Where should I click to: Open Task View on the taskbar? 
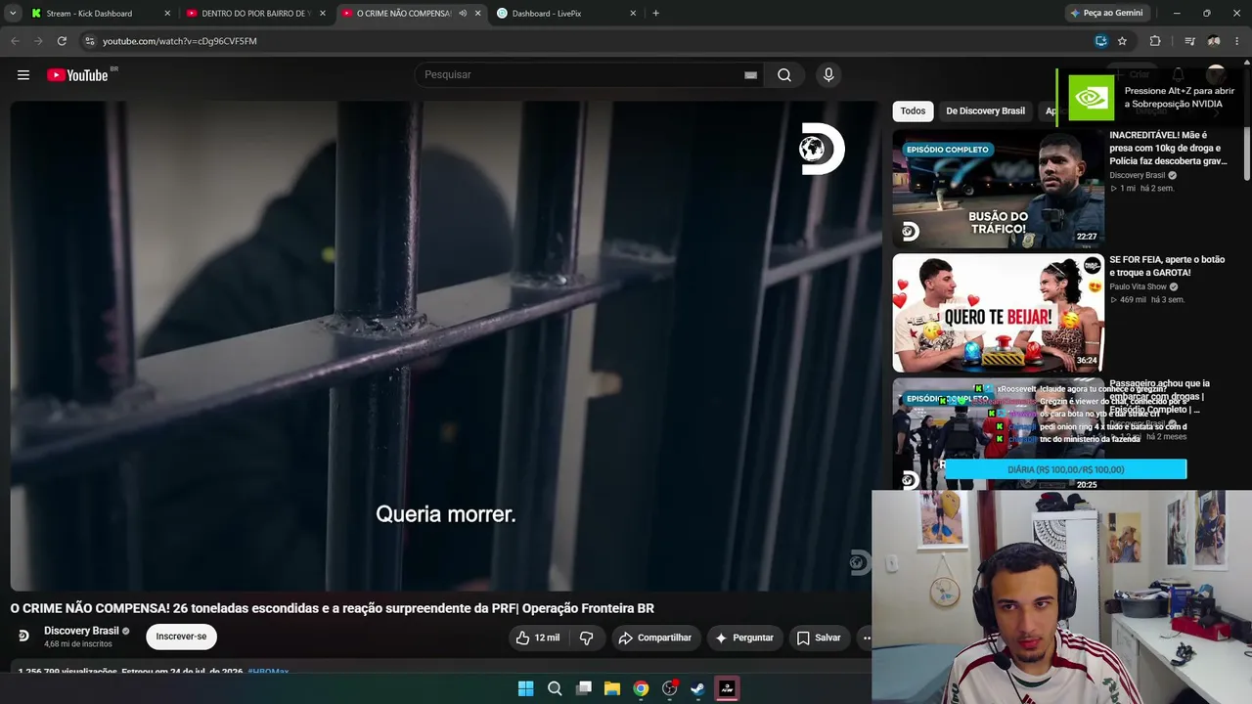(x=584, y=688)
